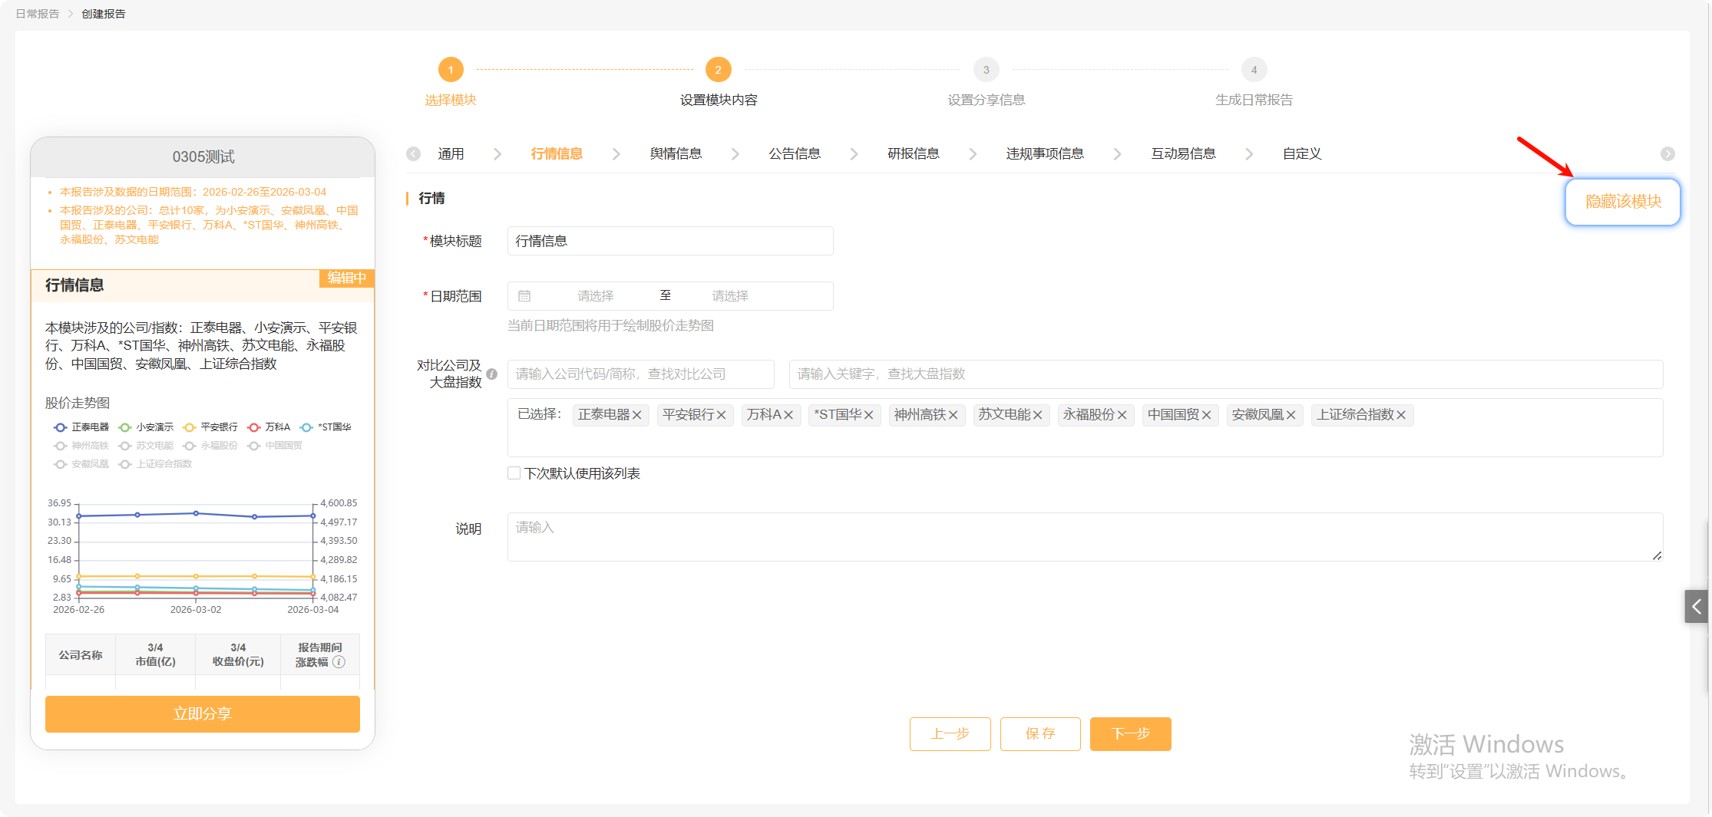1712x817 pixels.
Task: Toggle 小安演示 series in chart legend
Action: pos(146,427)
